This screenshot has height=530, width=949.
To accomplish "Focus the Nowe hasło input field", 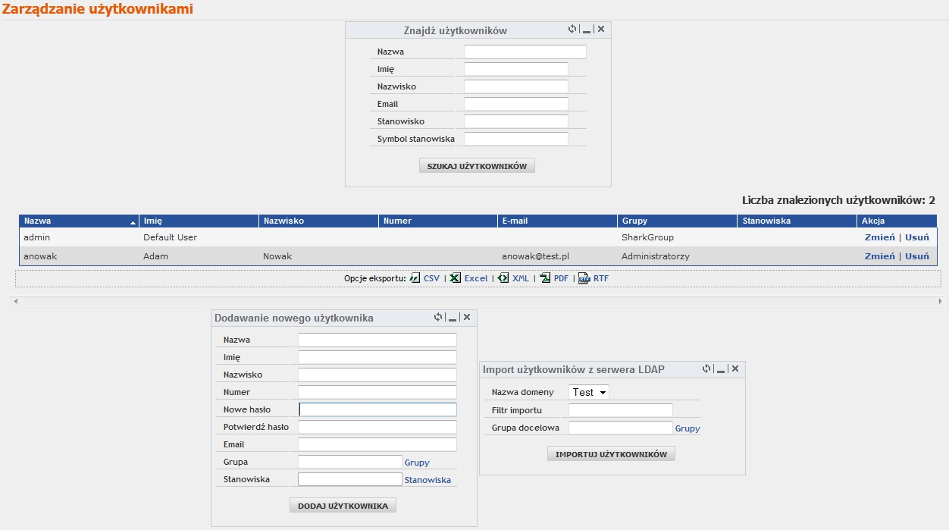I will (377, 409).
